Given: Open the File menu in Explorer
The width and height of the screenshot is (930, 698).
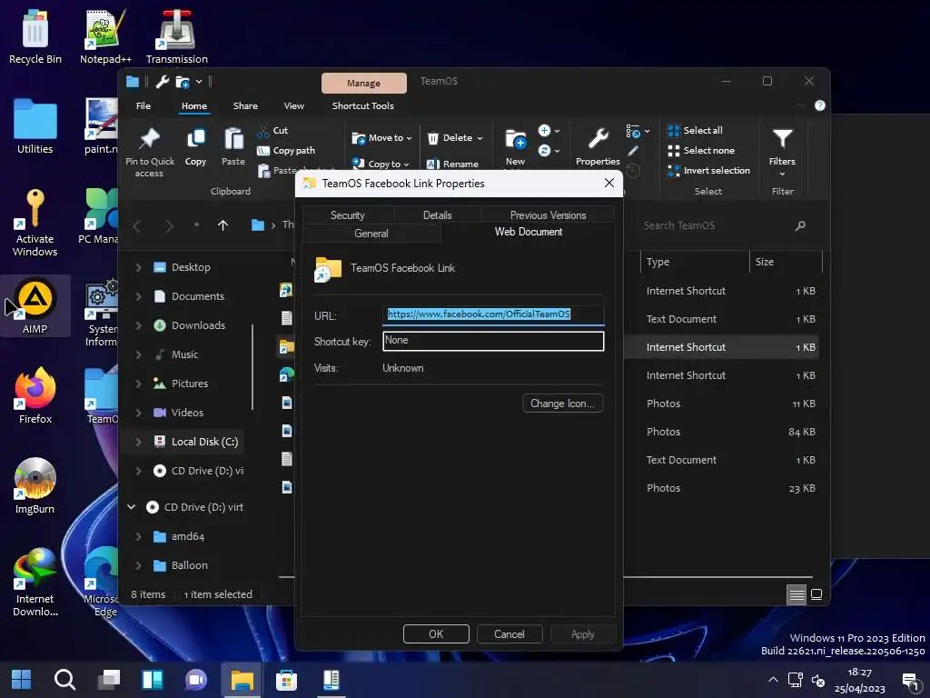Looking at the screenshot, I should click(x=143, y=106).
